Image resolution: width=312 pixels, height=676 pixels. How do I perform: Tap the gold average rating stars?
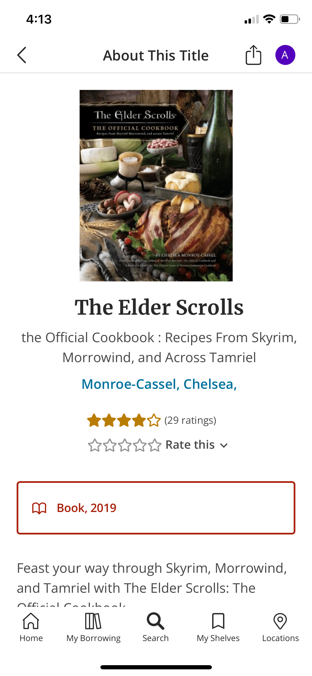124,420
